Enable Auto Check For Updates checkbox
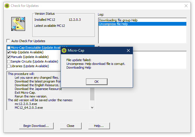 8,41
